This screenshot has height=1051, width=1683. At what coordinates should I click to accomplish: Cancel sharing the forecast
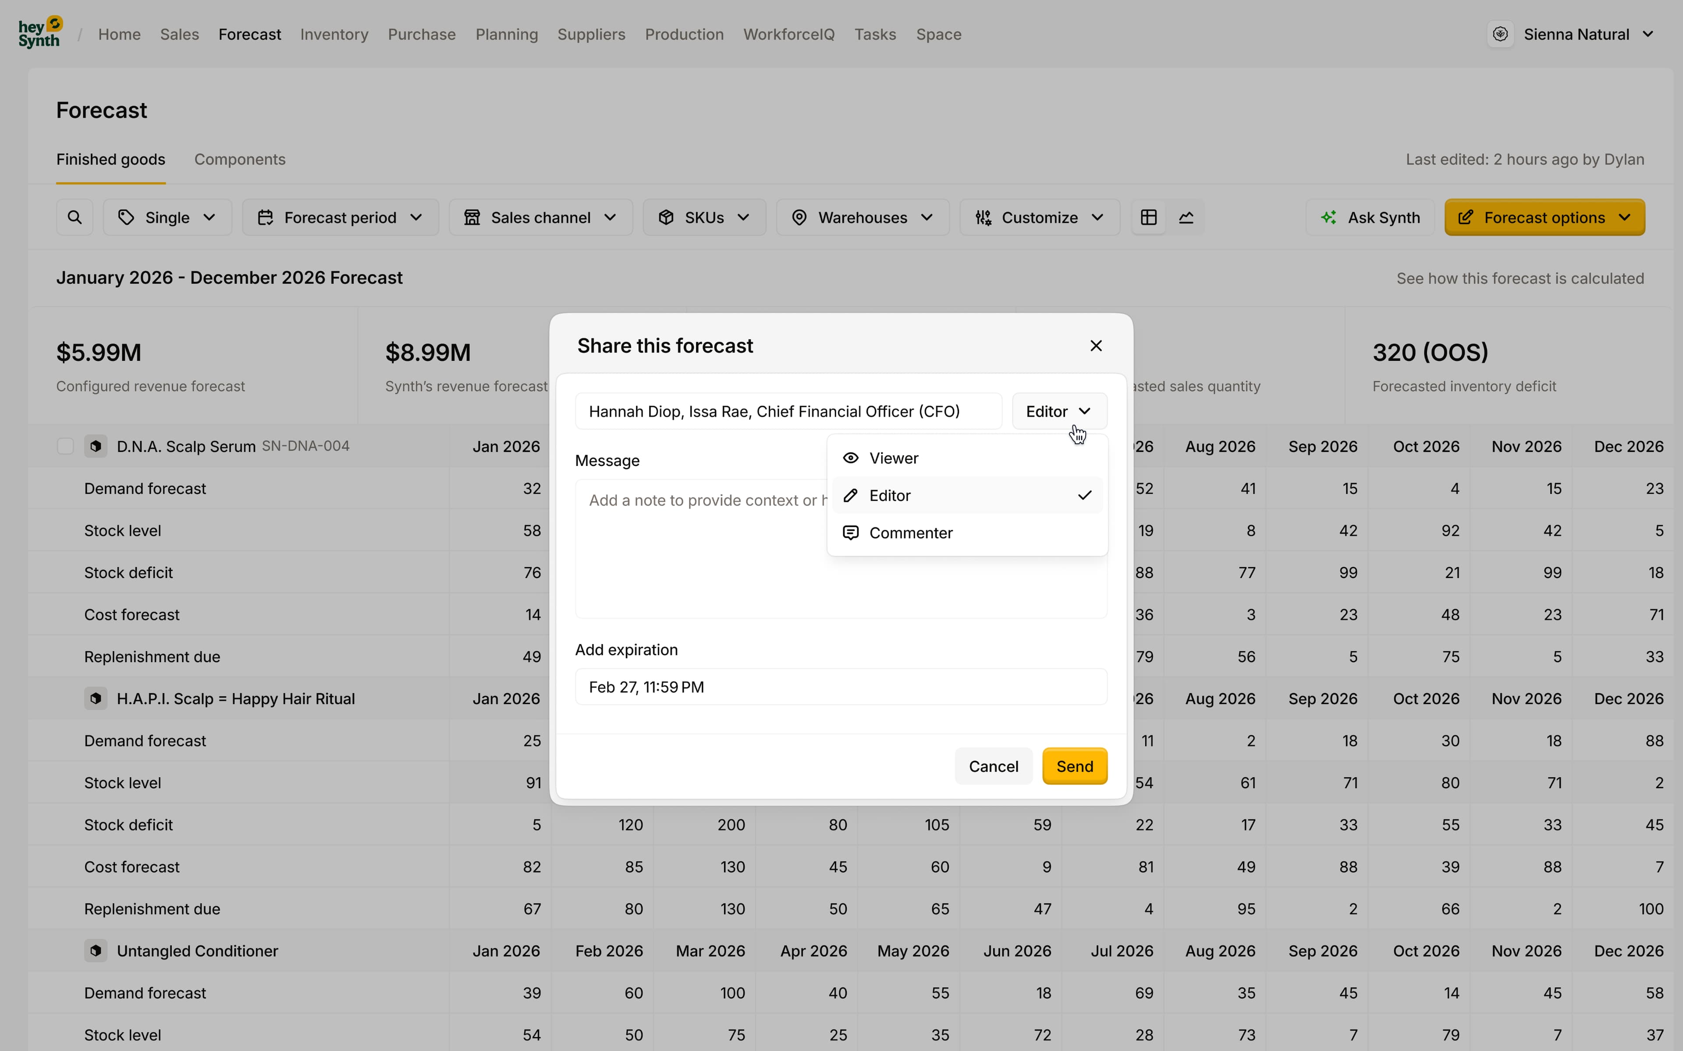click(993, 766)
